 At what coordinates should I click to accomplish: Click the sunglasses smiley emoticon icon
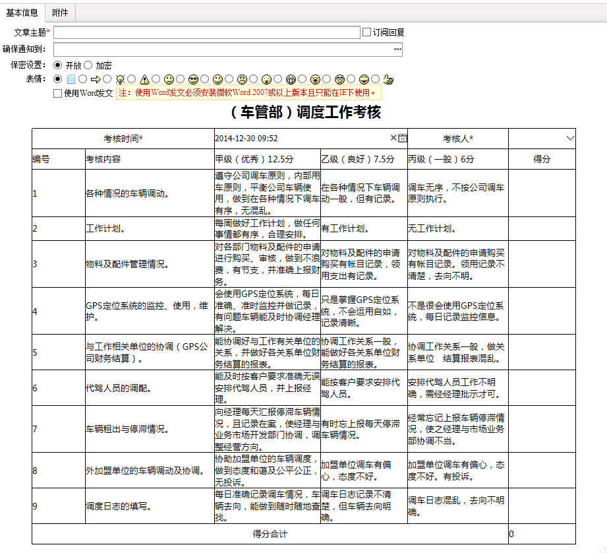coord(193,79)
